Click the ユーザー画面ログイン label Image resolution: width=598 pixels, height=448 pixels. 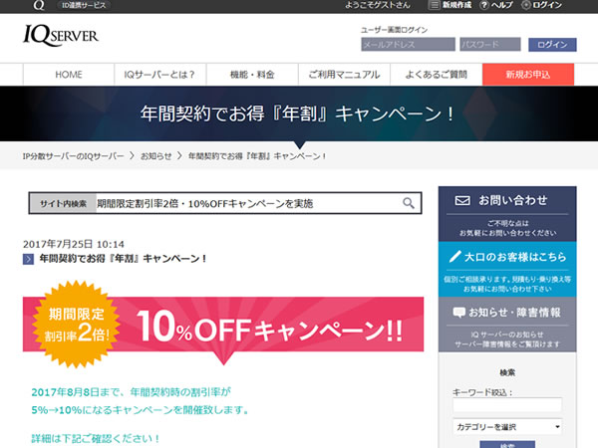[395, 30]
